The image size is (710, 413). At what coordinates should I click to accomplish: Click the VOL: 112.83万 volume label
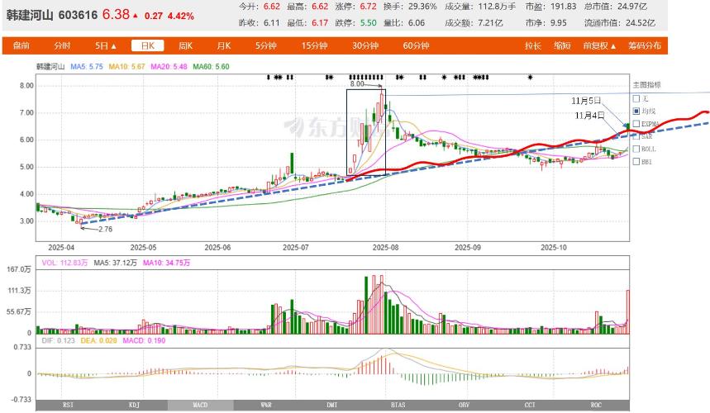click(64, 263)
